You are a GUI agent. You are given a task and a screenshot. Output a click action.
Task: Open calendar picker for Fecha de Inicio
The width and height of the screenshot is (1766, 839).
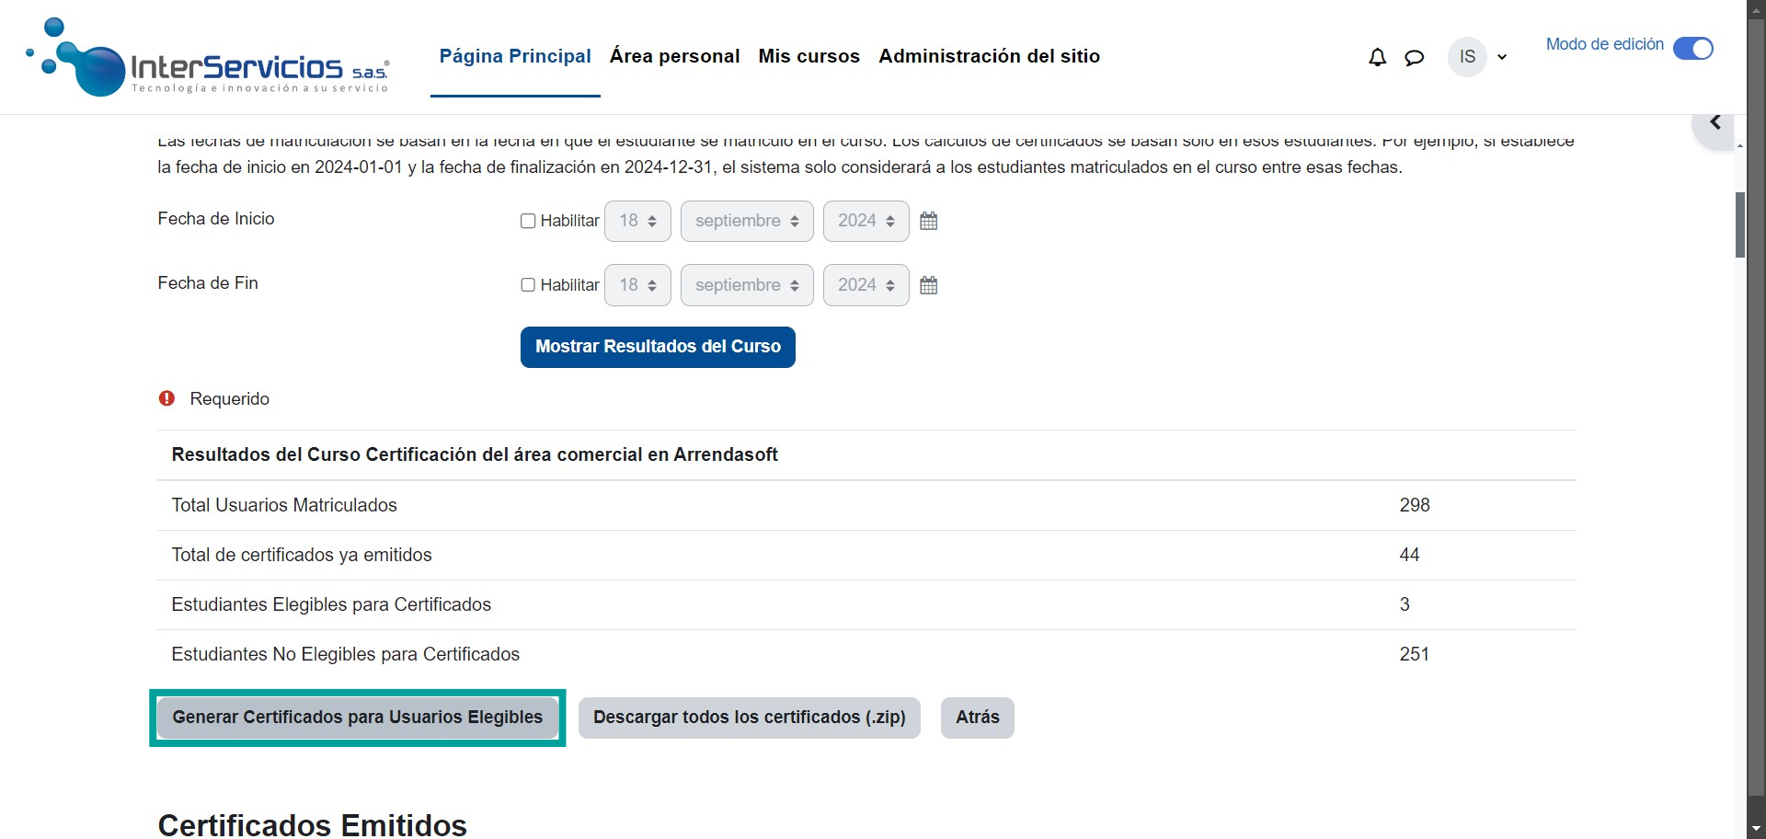928,221
